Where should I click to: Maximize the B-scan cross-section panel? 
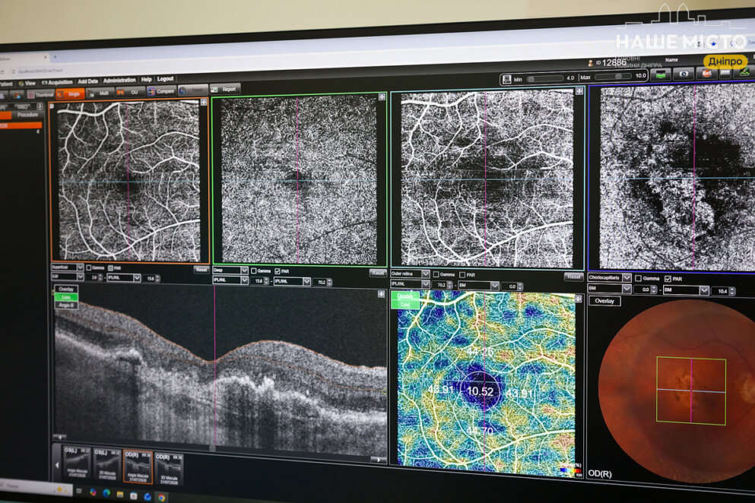click(381, 293)
